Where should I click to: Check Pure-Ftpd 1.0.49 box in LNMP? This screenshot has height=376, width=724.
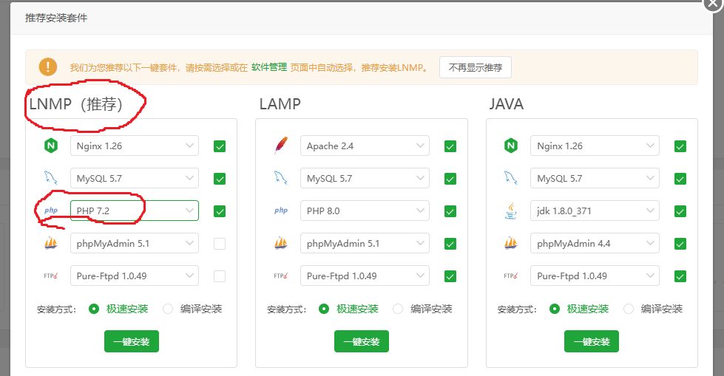(220, 276)
